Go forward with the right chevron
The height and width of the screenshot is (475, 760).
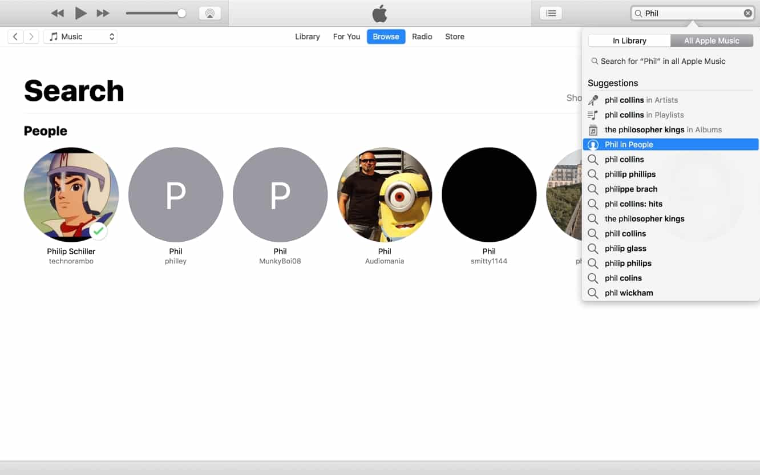pyautogui.click(x=31, y=36)
